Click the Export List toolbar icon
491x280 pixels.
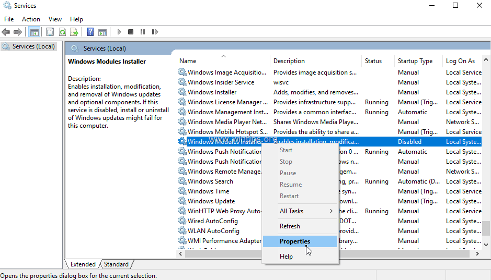pos(74,32)
